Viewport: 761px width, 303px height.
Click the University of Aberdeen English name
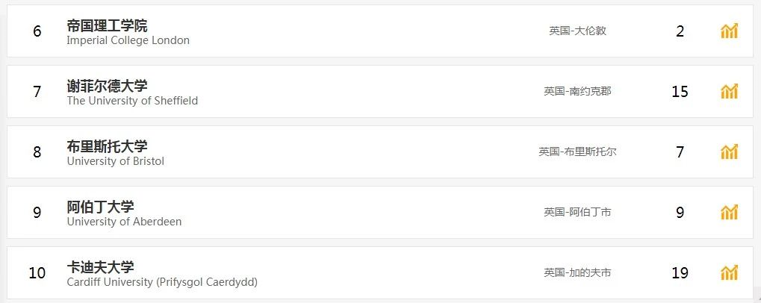click(124, 222)
